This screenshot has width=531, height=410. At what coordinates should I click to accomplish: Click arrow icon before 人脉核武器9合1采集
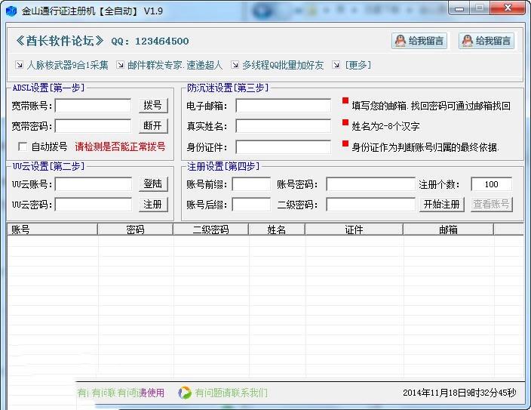[x=20, y=64]
